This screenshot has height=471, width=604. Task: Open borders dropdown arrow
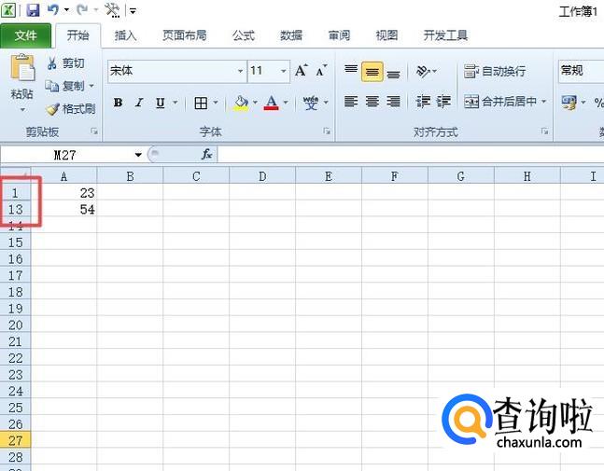coord(216,103)
